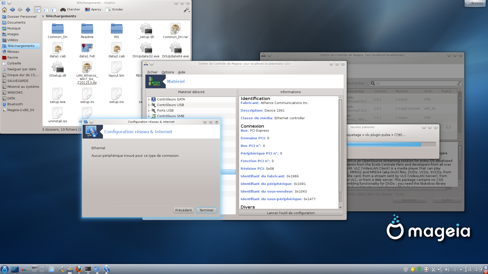Open Réseau place in Dolphin sidebar
This screenshot has height=274, width=488.
(13, 52)
